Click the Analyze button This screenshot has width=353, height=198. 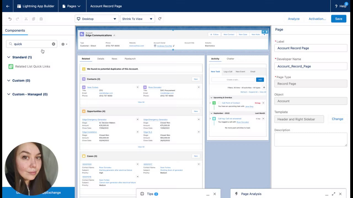pos(294,19)
